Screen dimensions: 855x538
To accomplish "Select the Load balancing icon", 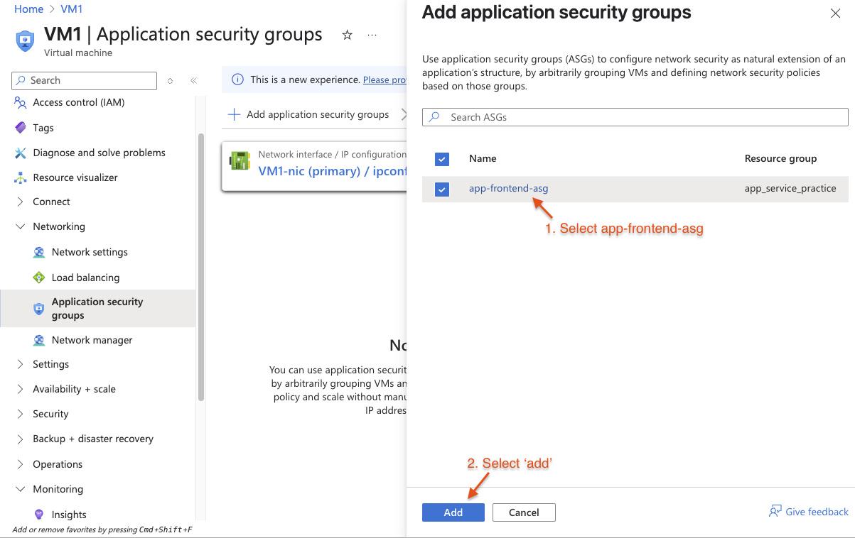I will tap(39, 278).
